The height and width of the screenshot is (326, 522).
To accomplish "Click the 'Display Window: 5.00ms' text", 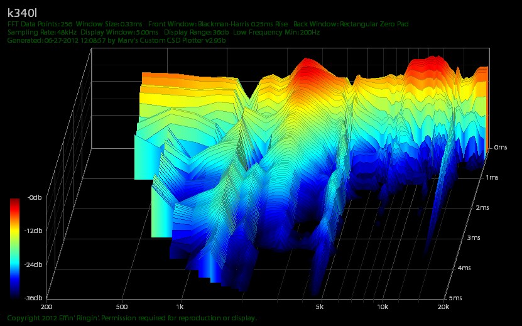I will point(119,32).
